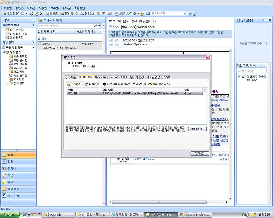Collapse the 즐겨찾기 폴더 section
The height and width of the screenshot is (218, 273).
[33, 25]
